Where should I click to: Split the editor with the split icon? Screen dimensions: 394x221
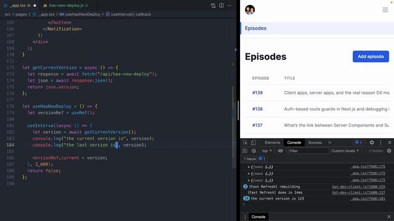click(222, 6)
